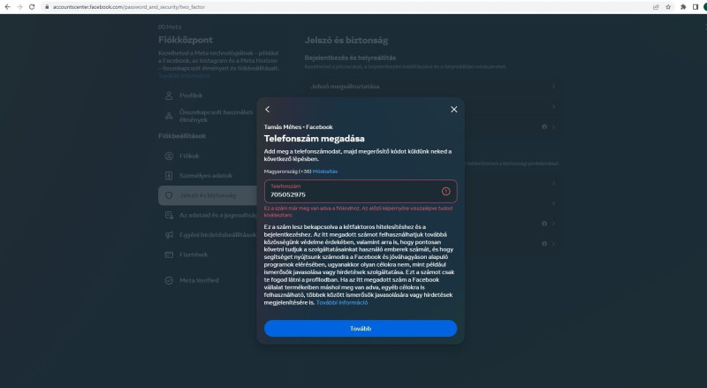This screenshot has height=388, width=707.
Task: Open Jelszó megváltoztatása row
Action: tap(433, 86)
